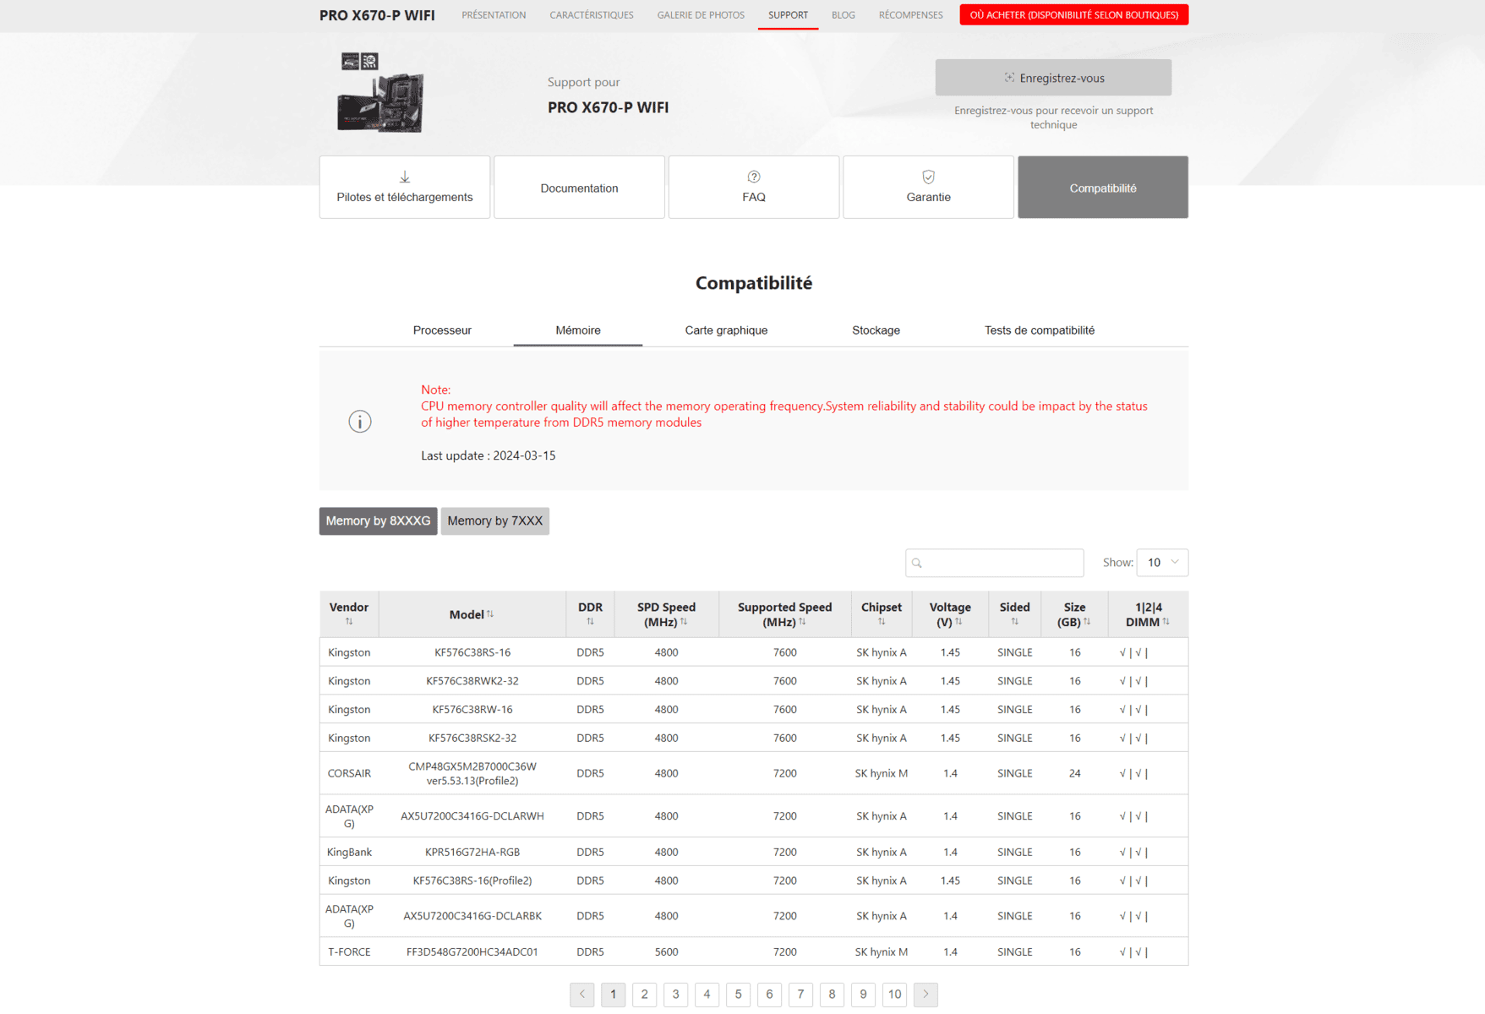The height and width of the screenshot is (1014, 1485).
Task: Click the Garantie shield icon
Action: tap(928, 177)
